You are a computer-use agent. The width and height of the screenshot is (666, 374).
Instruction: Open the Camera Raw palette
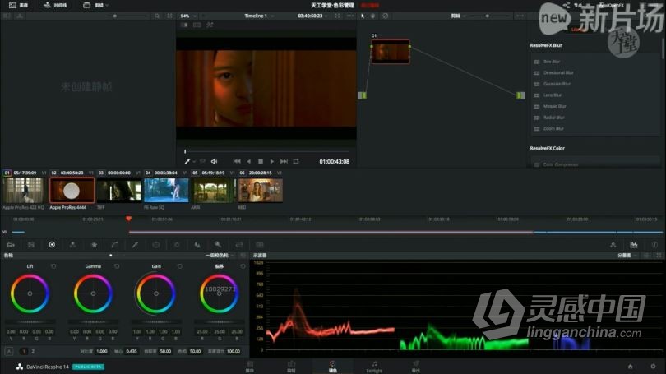pyautogui.click(x=11, y=245)
